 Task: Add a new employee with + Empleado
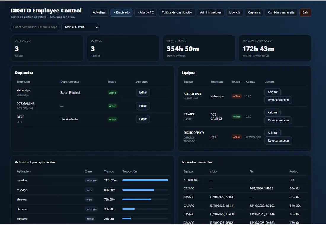(122, 12)
